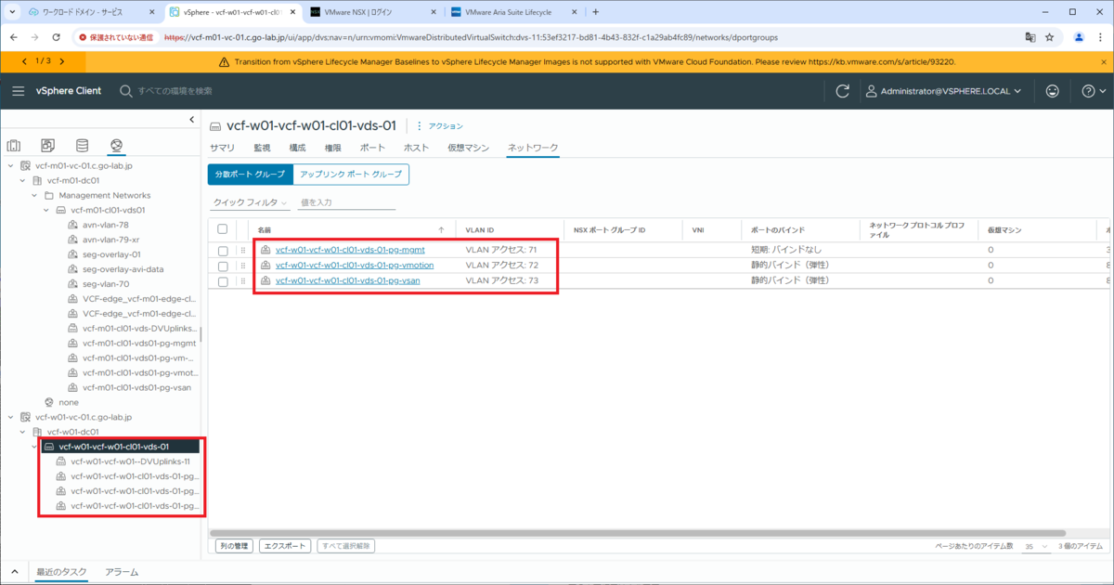Change items per page dropdown showing 35

click(1037, 546)
